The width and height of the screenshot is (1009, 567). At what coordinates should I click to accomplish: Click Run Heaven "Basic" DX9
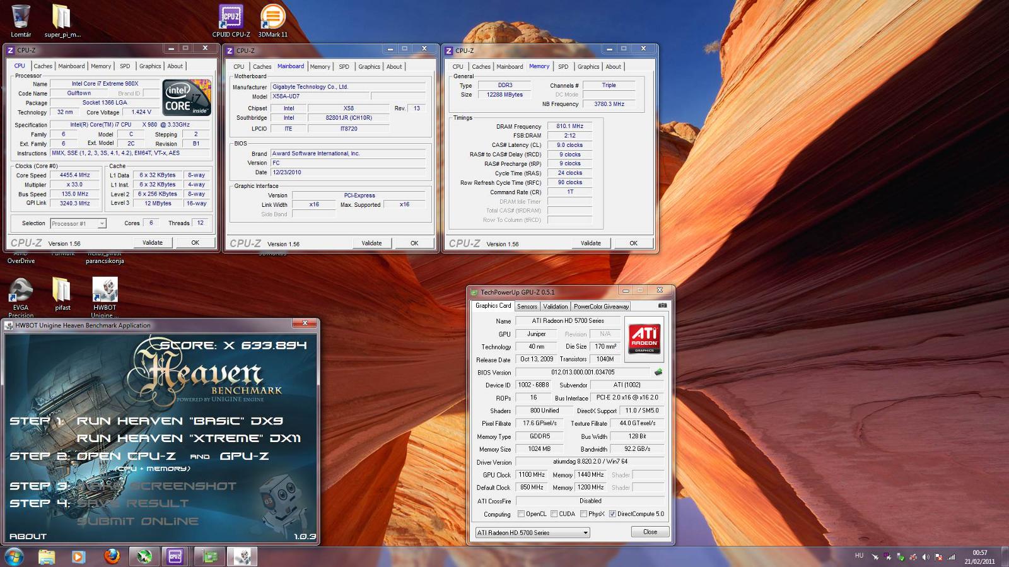180,421
